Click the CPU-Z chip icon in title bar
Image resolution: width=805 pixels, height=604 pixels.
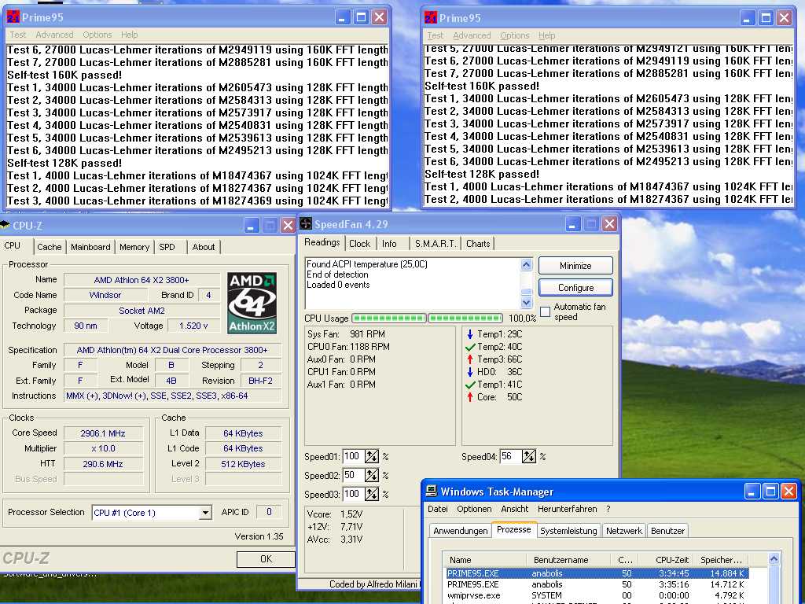click(6, 224)
